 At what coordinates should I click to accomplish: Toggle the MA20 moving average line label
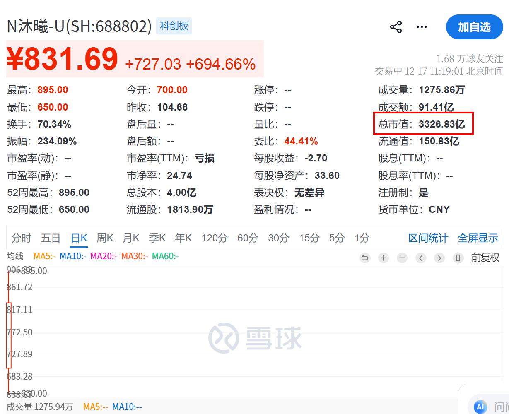coord(104,256)
